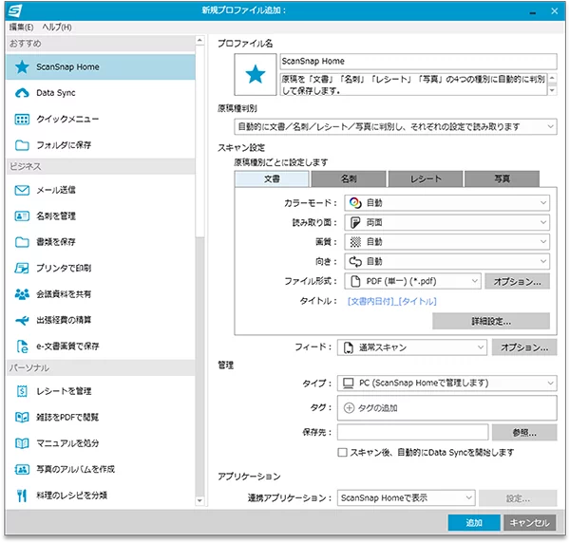The image size is (570, 543).
Task: Switch to the レシート tab
Action: tap(426, 178)
